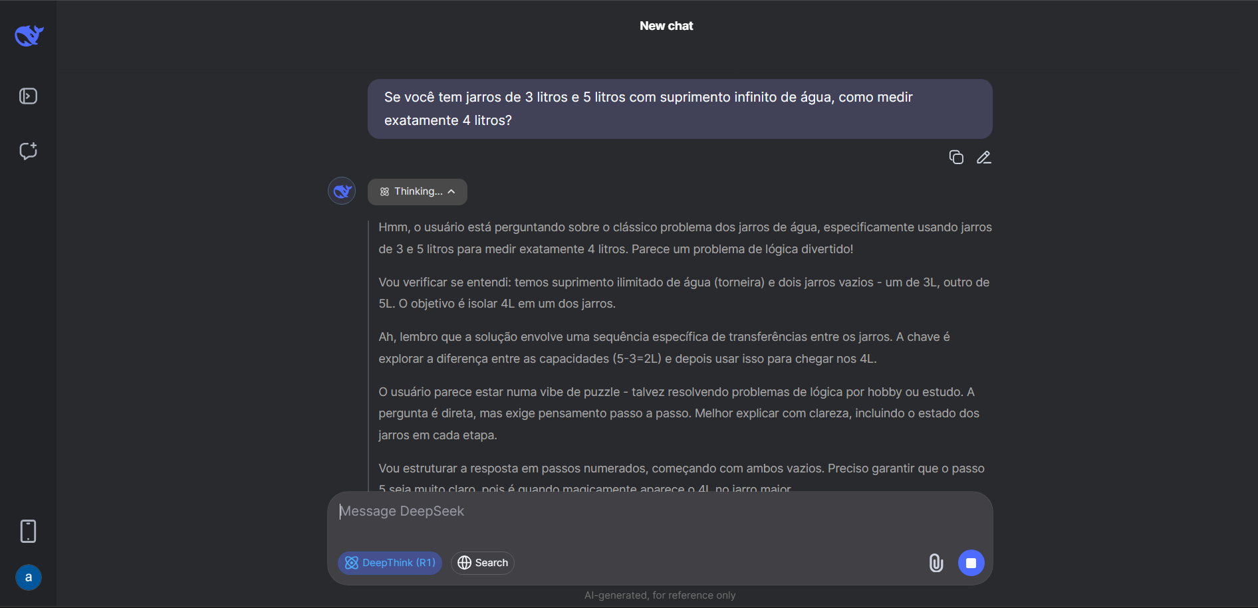1258x608 pixels.
Task: Open the user profile avatar 'a'
Action: [x=29, y=577]
